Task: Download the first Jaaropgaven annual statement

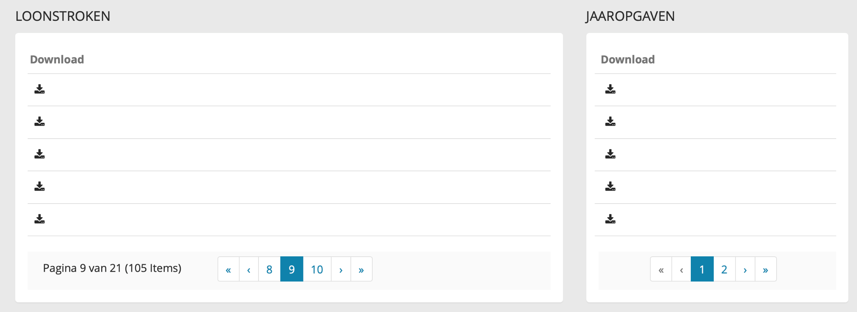Action: [610, 89]
